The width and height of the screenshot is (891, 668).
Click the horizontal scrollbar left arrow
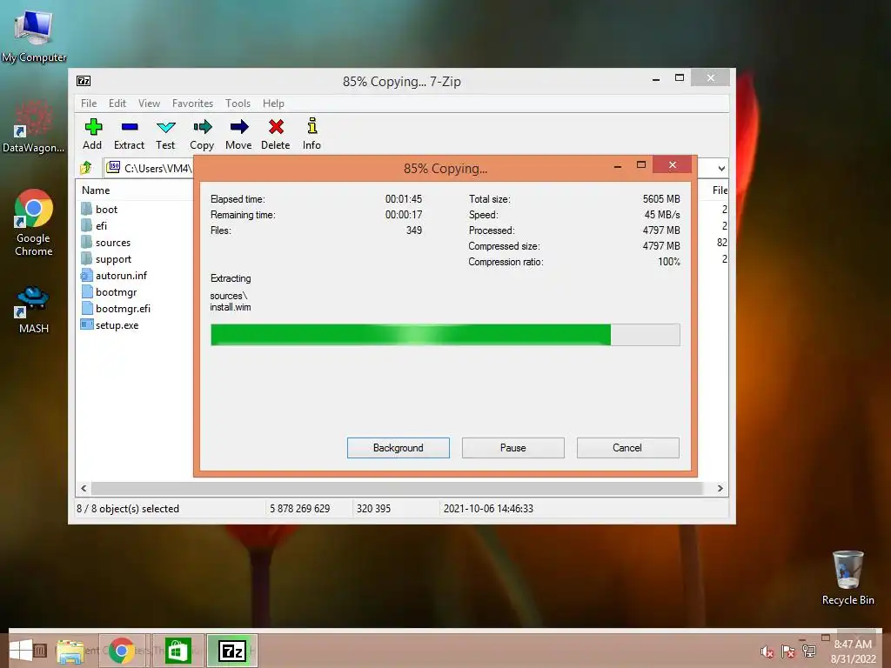[x=84, y=489]
